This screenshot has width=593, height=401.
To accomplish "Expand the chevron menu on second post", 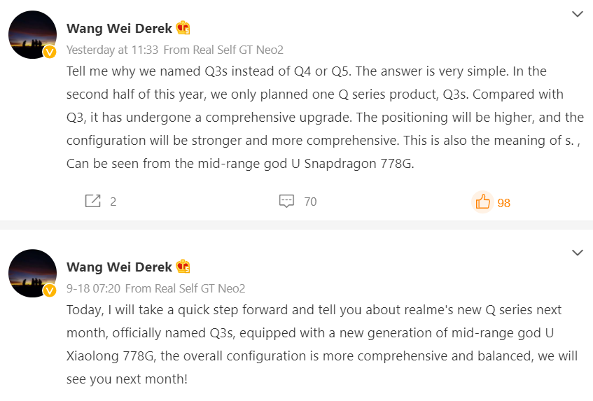I will pyautogui.click(x=577, y=253).
